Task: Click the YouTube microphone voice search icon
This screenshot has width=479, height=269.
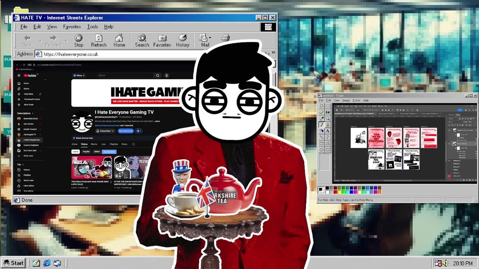Action: (167, 75)
